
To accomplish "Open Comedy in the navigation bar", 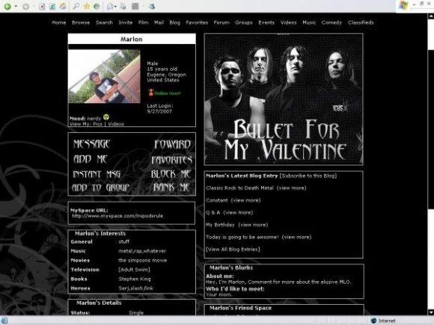I will click(331, 22).
